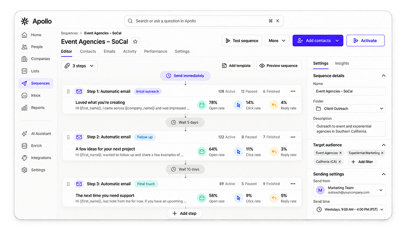The height and width of the screenshot is (229, 406).
Task: Open Step 3 more options menu
Action: (x=293, y=184)
